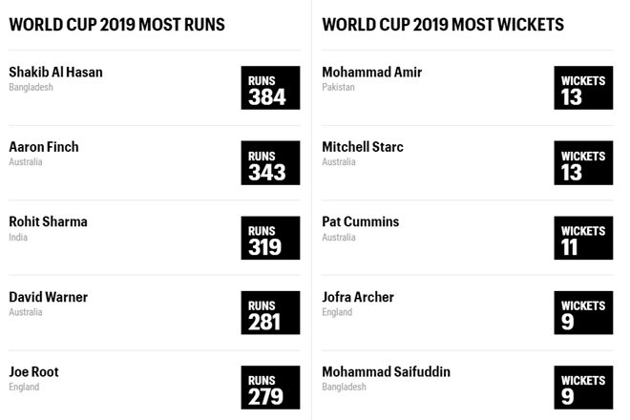The image size is (630, 420).
Task: Select Pat Cummins player name
Action: click(x=361, y=221)
